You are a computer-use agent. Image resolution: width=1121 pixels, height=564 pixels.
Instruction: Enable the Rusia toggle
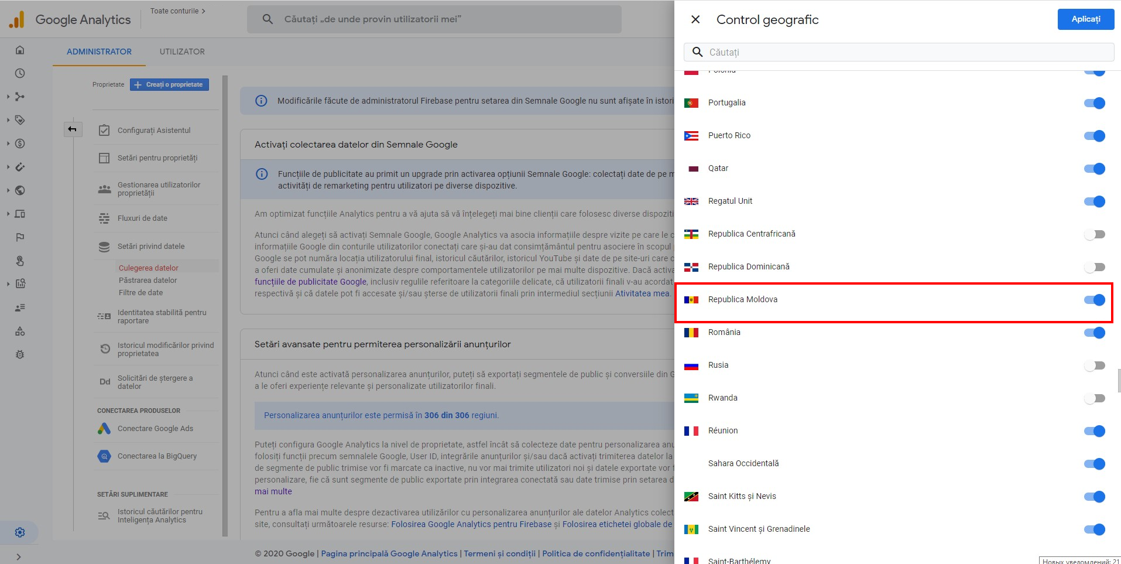(1093, 365)
